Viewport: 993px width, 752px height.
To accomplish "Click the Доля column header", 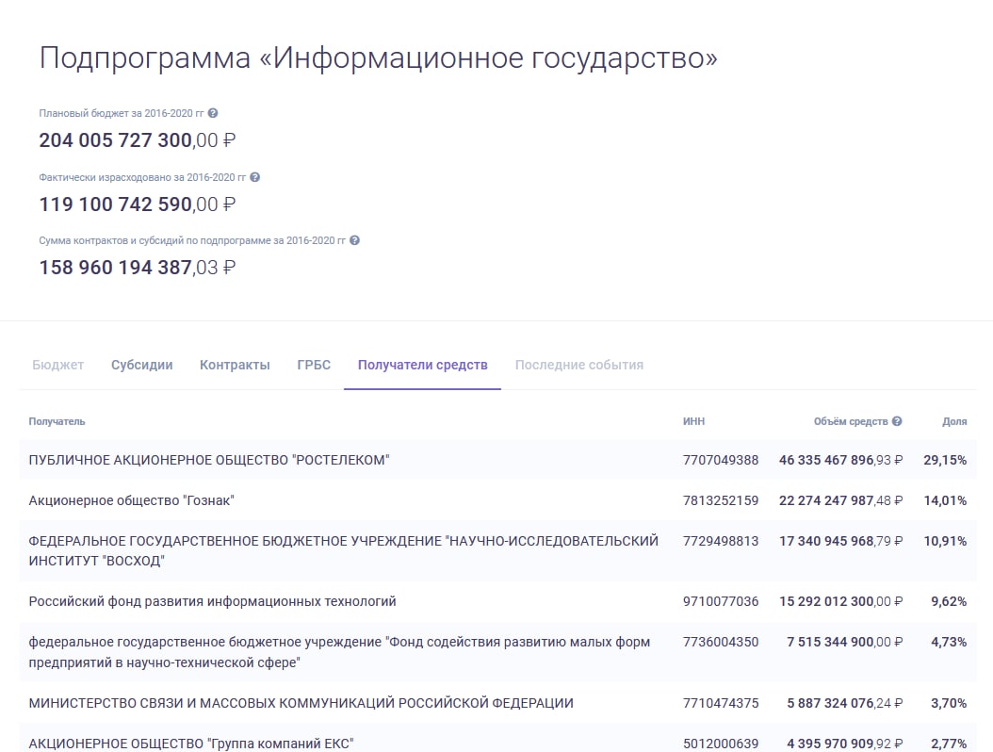I will tap(954, 421).
